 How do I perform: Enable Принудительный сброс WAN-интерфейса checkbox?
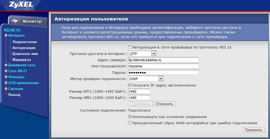point(130,123)
